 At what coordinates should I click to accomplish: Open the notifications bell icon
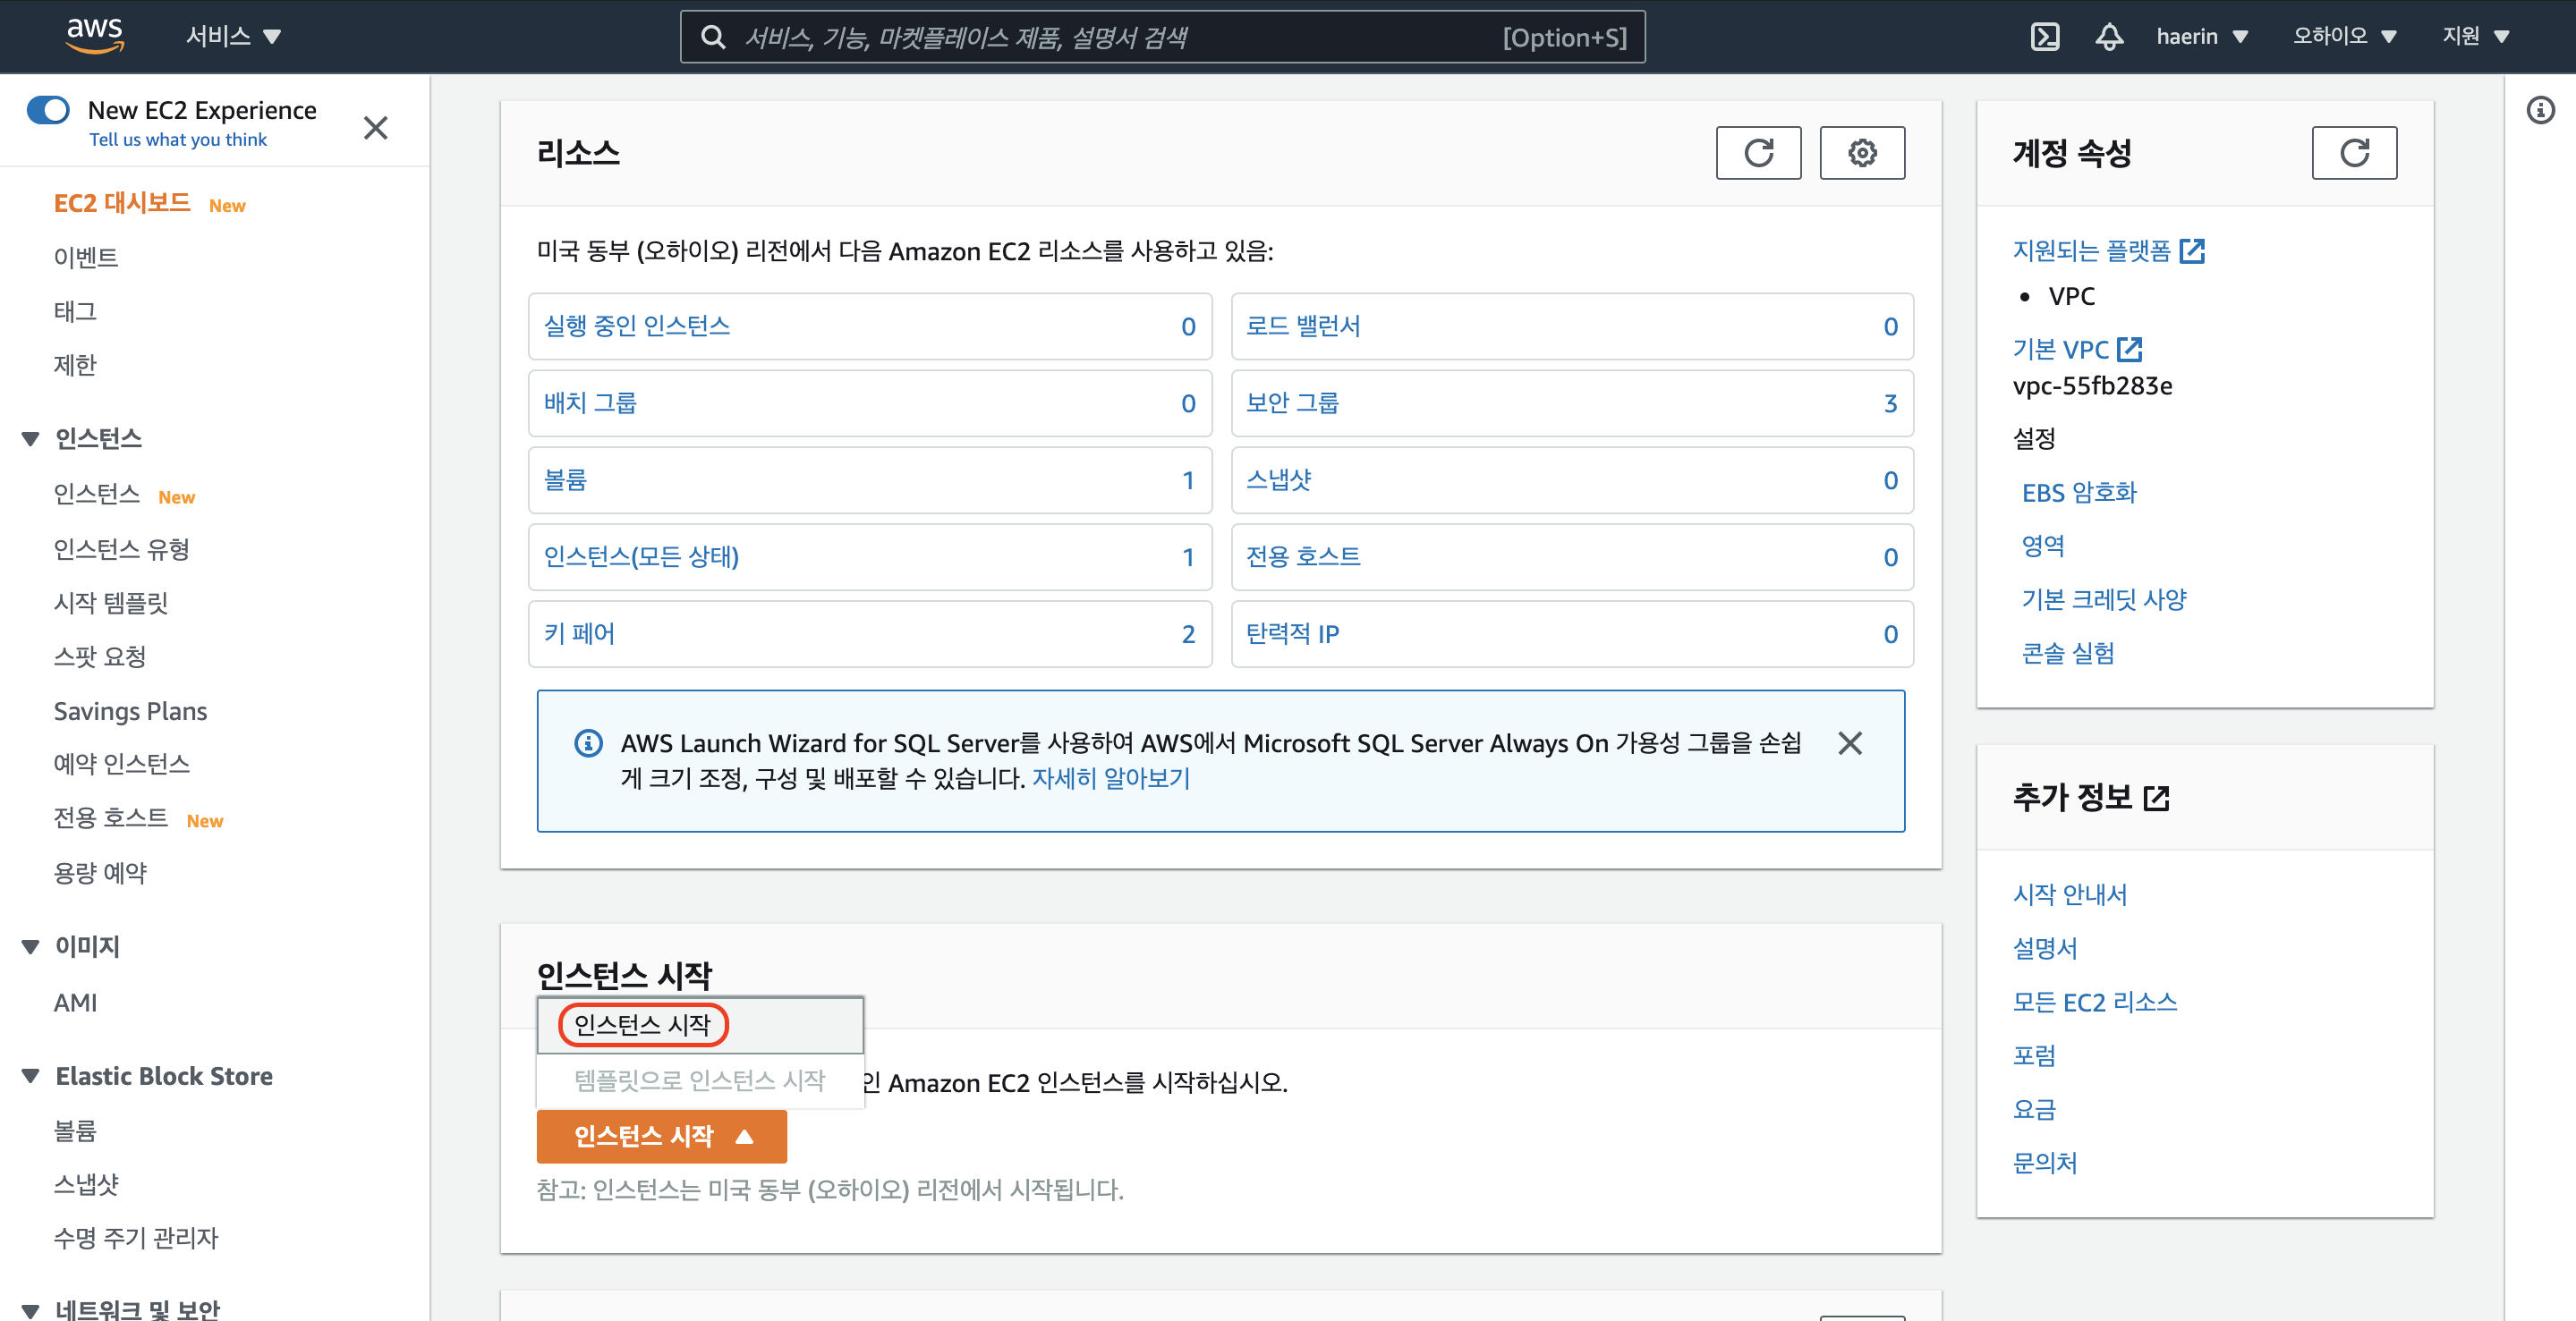[2109, 37]
